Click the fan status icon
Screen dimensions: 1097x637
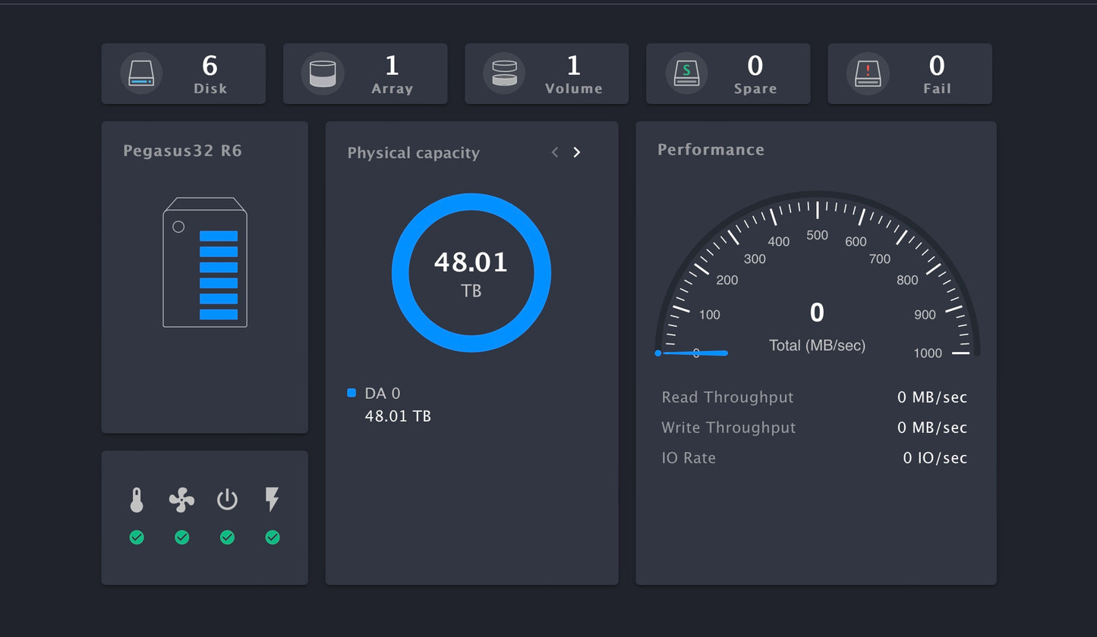[x=181, y=500]
